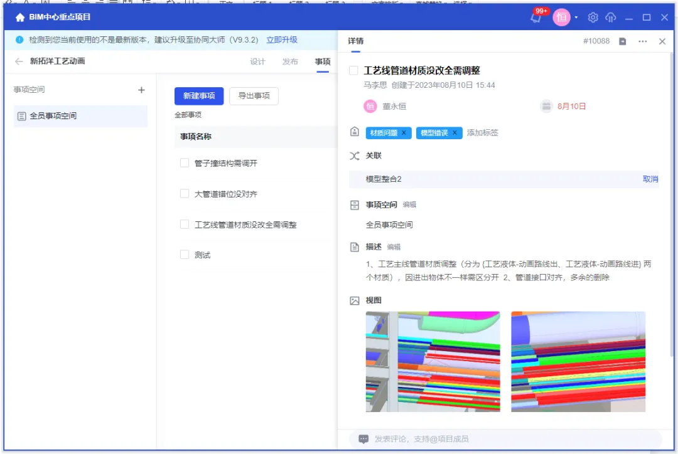Switch to the 设计 tab
The height and width of the screenshot is (454, 678).
tap(257, 61)
